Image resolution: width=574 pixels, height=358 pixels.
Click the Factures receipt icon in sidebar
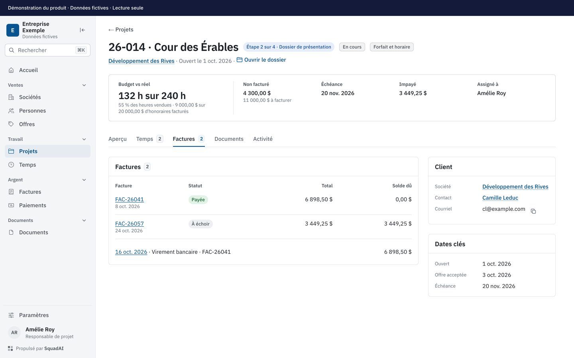(x=11, y=192)
